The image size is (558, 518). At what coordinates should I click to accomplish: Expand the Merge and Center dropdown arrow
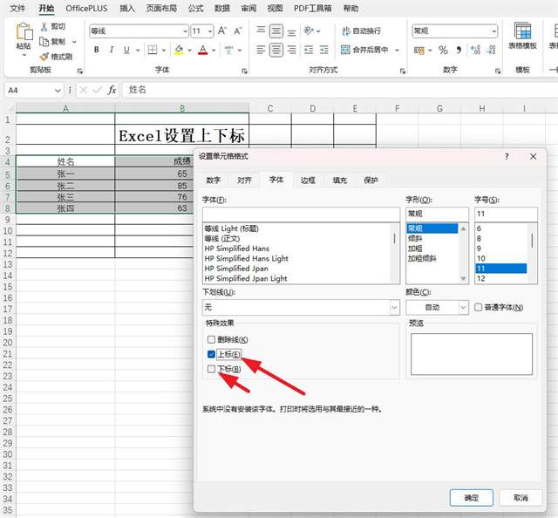[x=397, y=50]
